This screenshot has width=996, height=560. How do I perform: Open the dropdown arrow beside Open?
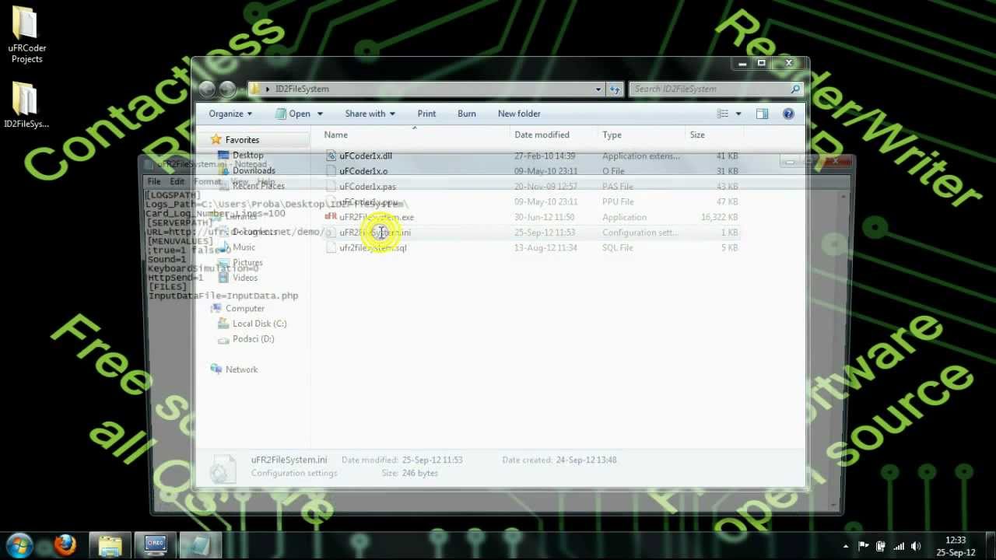pos(320,114)
